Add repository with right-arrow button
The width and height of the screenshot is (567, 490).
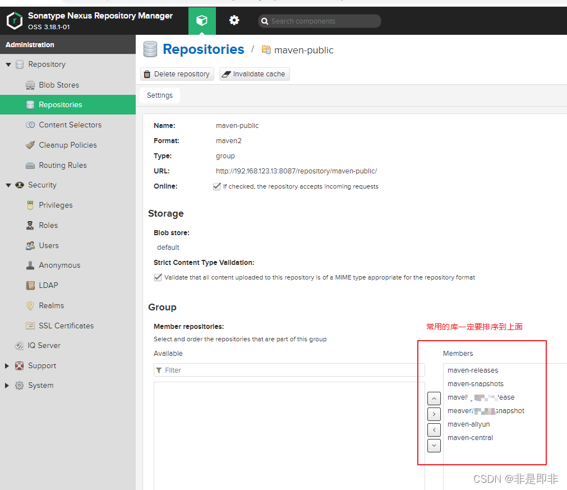tap(434, 414)
